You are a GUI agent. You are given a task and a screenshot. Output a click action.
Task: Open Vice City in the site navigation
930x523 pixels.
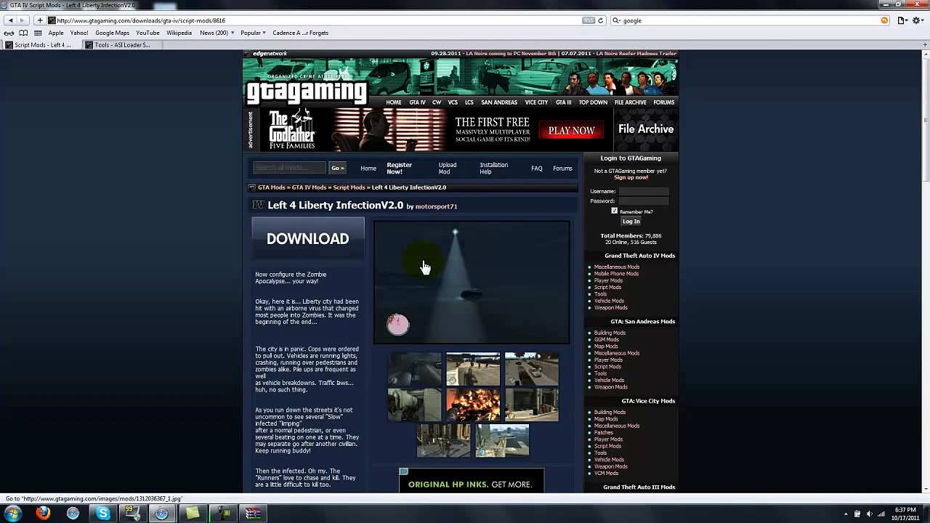536,102
